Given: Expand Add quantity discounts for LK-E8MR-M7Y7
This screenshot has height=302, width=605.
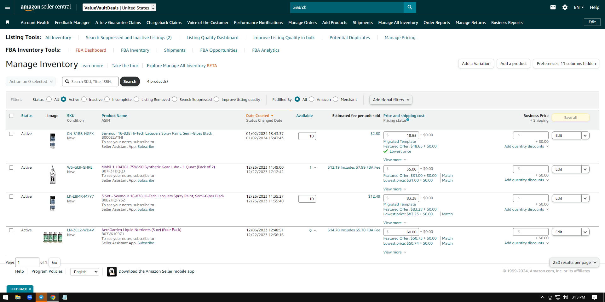Looking at the screenshot, I should pos(527,209).
